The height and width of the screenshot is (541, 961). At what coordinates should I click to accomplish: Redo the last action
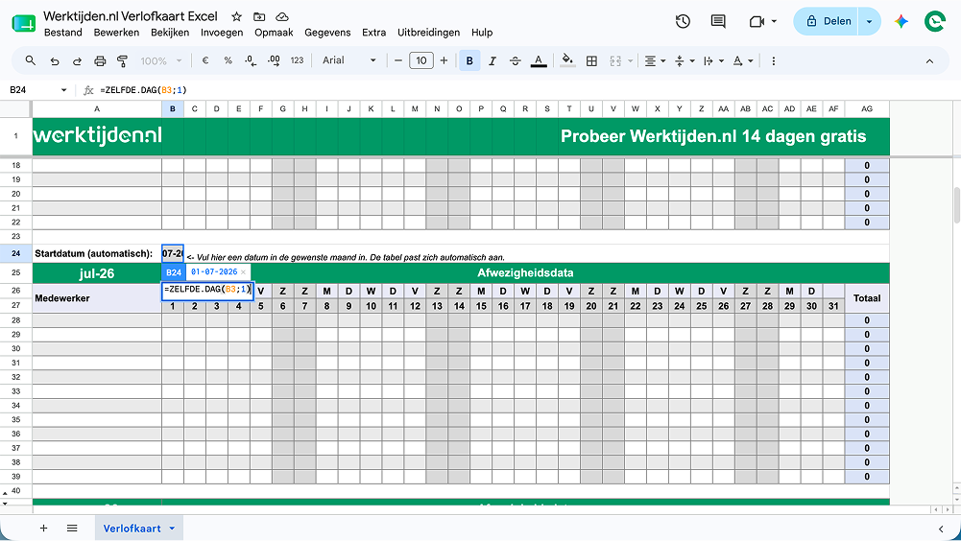[x=77, y=60]
